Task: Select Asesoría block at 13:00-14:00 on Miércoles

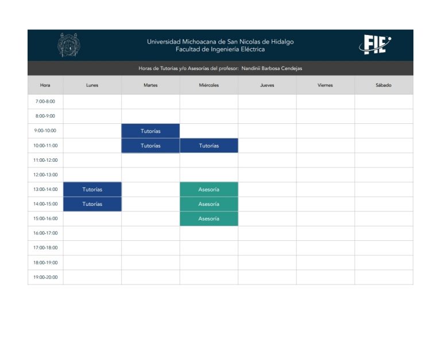Action: click(x=209, y=189)
